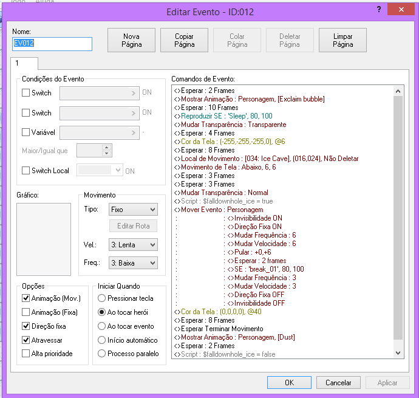Click the Nome text field
419x398 pixels.
pyautogui.click(x=52, y=44)
